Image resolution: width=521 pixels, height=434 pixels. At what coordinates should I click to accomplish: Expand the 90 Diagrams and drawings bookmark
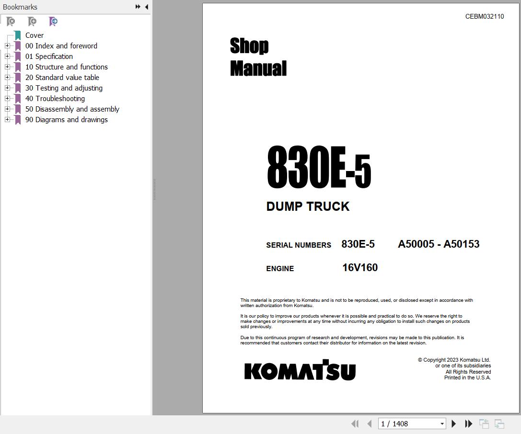tap(7, 120)
